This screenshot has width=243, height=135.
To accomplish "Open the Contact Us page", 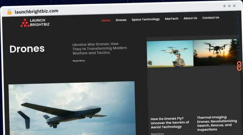I will pyautogui.click(x=210, y=18).
